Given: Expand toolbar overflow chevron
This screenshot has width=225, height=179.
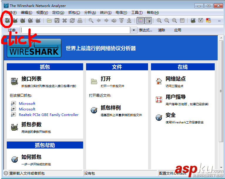Looking at the screenshot, I should click(219, 21).
